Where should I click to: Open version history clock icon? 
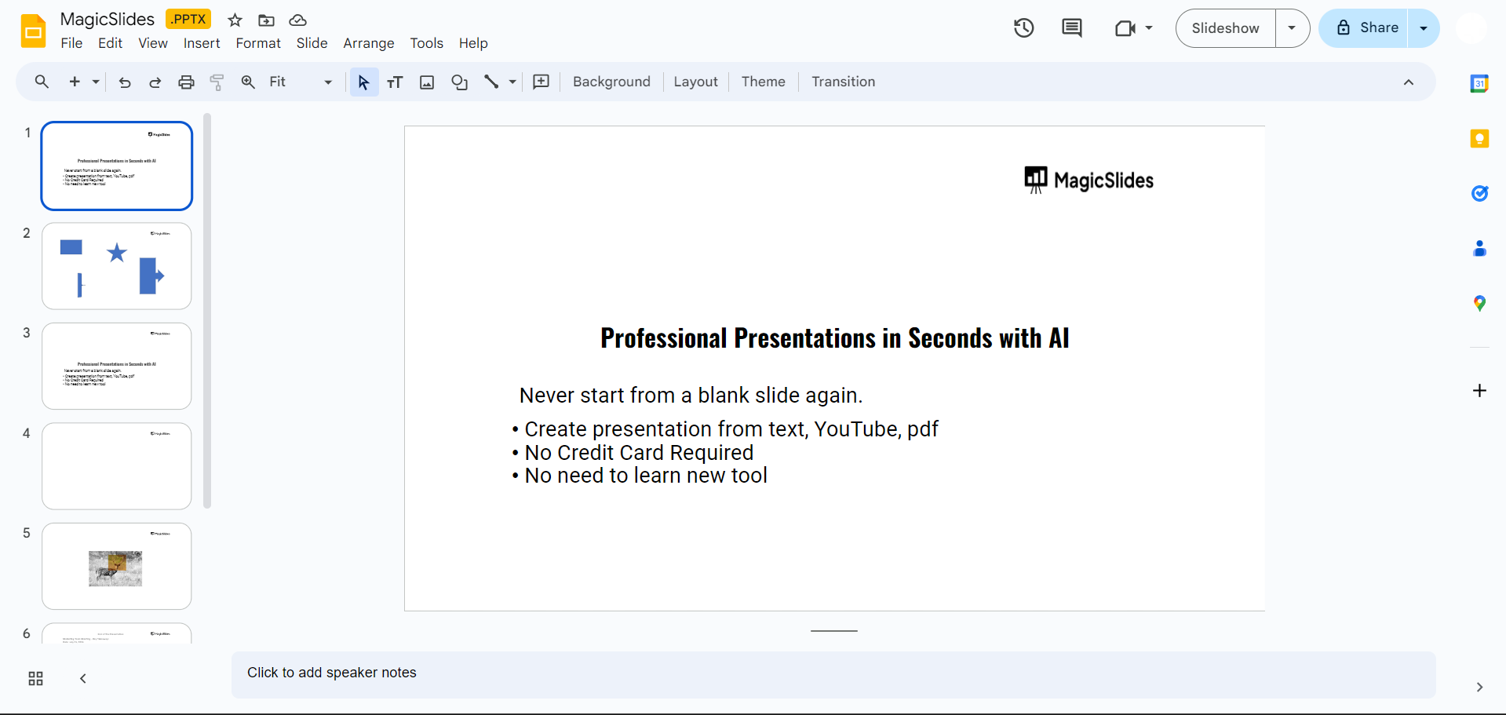tap(1023, 28)
